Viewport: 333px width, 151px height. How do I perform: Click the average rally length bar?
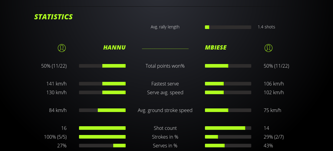228,27
